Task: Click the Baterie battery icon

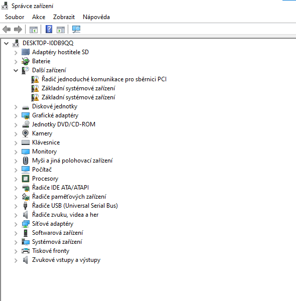Action: [26, 61]
